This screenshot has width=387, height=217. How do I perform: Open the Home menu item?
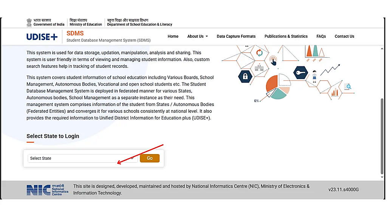(173, 36)
